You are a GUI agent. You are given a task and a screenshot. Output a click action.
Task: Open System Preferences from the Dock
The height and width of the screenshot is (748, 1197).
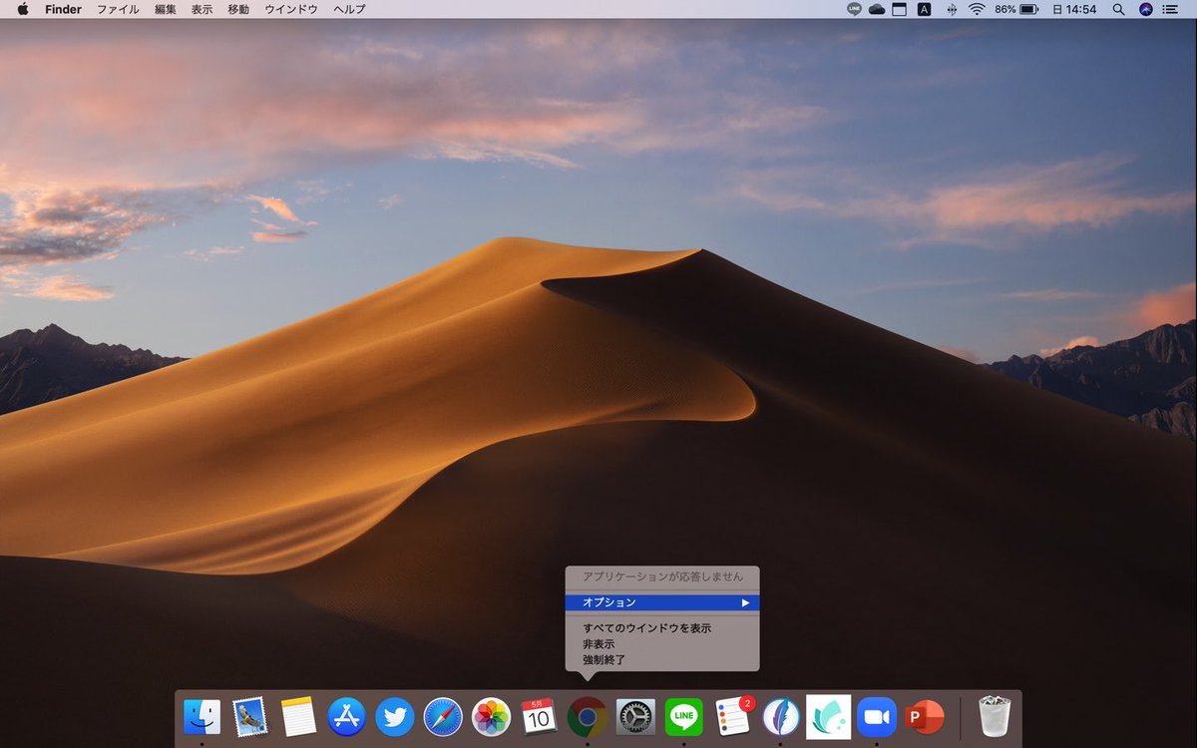(x=635, y=716)
